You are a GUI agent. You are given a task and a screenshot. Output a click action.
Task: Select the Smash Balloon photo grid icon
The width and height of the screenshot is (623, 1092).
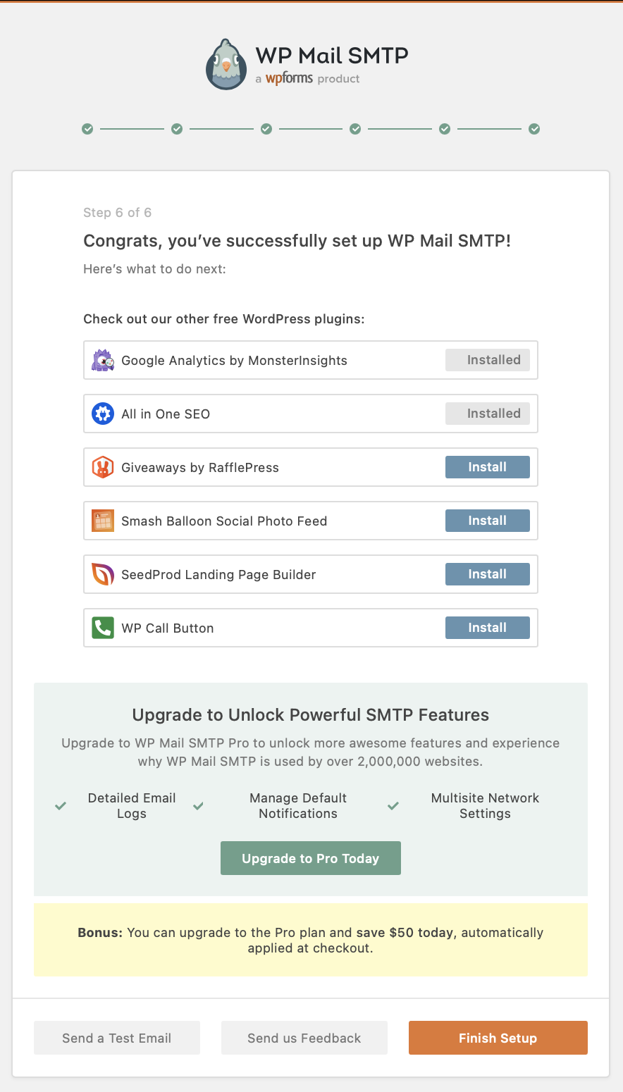(x=103, y=521)
